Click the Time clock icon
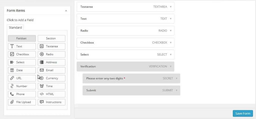The height and width of the screenshot is (119, 256). pos(42,86)
